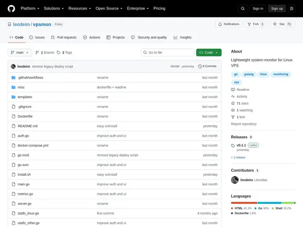Screen dimensions: 303x227
Task: Switch to the Insights tab
Action: (182, 37)
